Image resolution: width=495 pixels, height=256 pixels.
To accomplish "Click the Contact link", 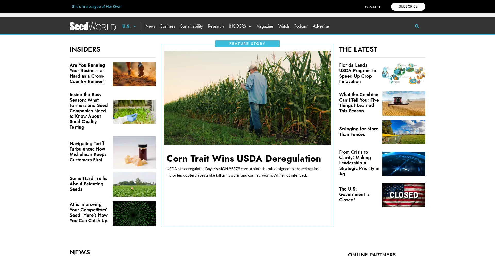I will click(372, 7).
